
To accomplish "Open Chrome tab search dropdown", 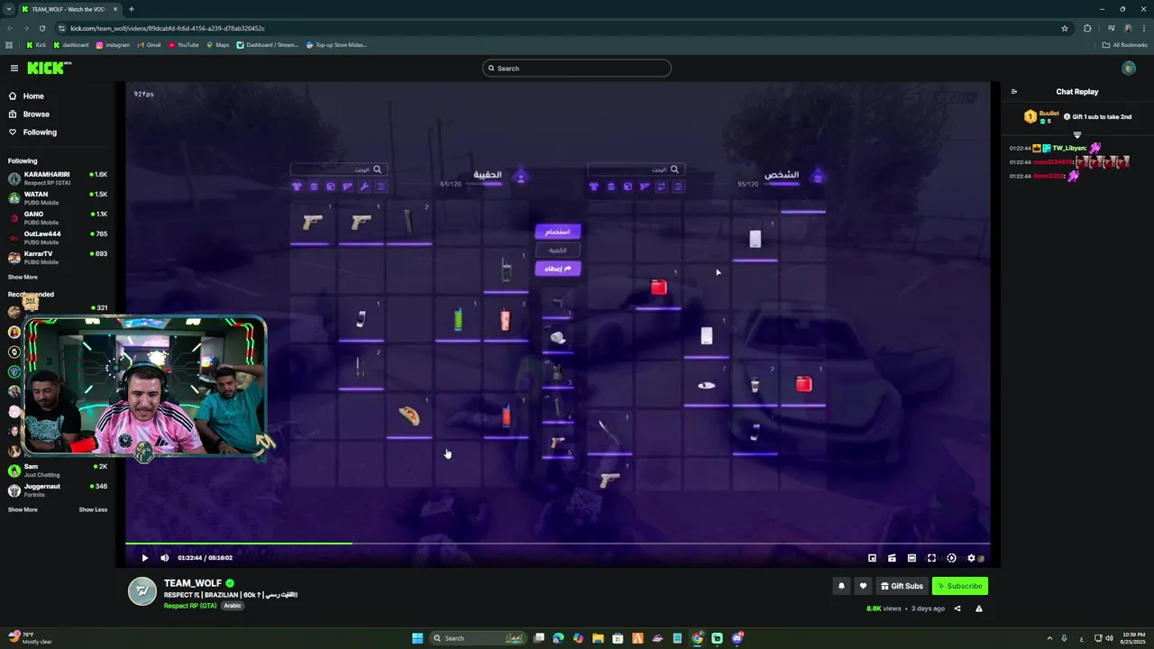I will (8, 9).
